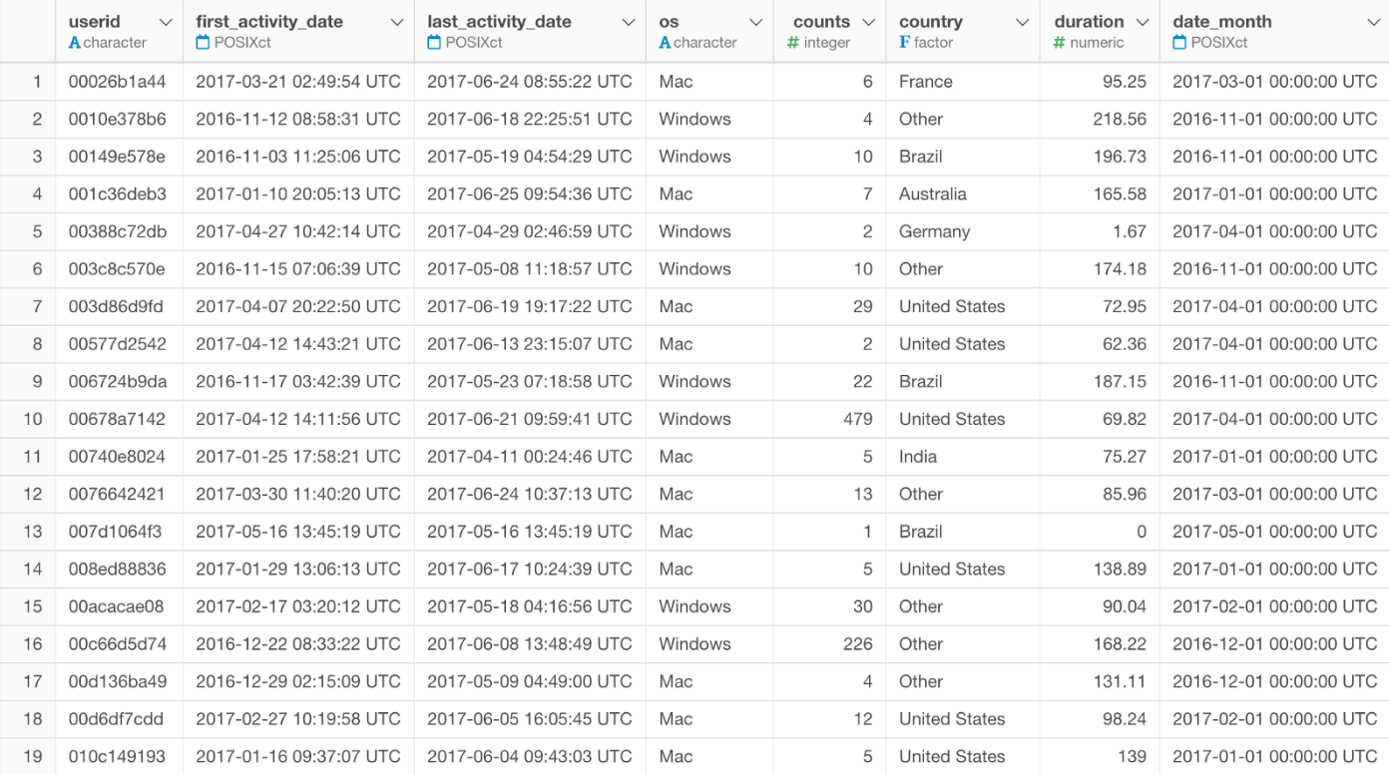This screenshot has height=774, width=1389.
Task: Click the calendar icon under date_month
Action: click(1179, 43)
